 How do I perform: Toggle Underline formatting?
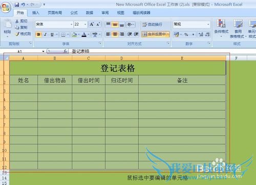tap(52, 34)
